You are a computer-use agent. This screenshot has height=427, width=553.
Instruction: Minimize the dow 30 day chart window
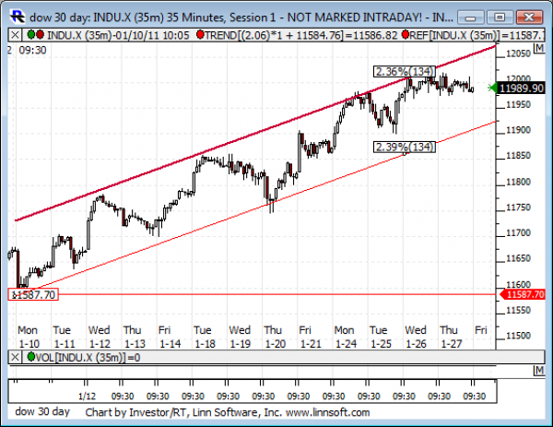[x=471, y=18]
